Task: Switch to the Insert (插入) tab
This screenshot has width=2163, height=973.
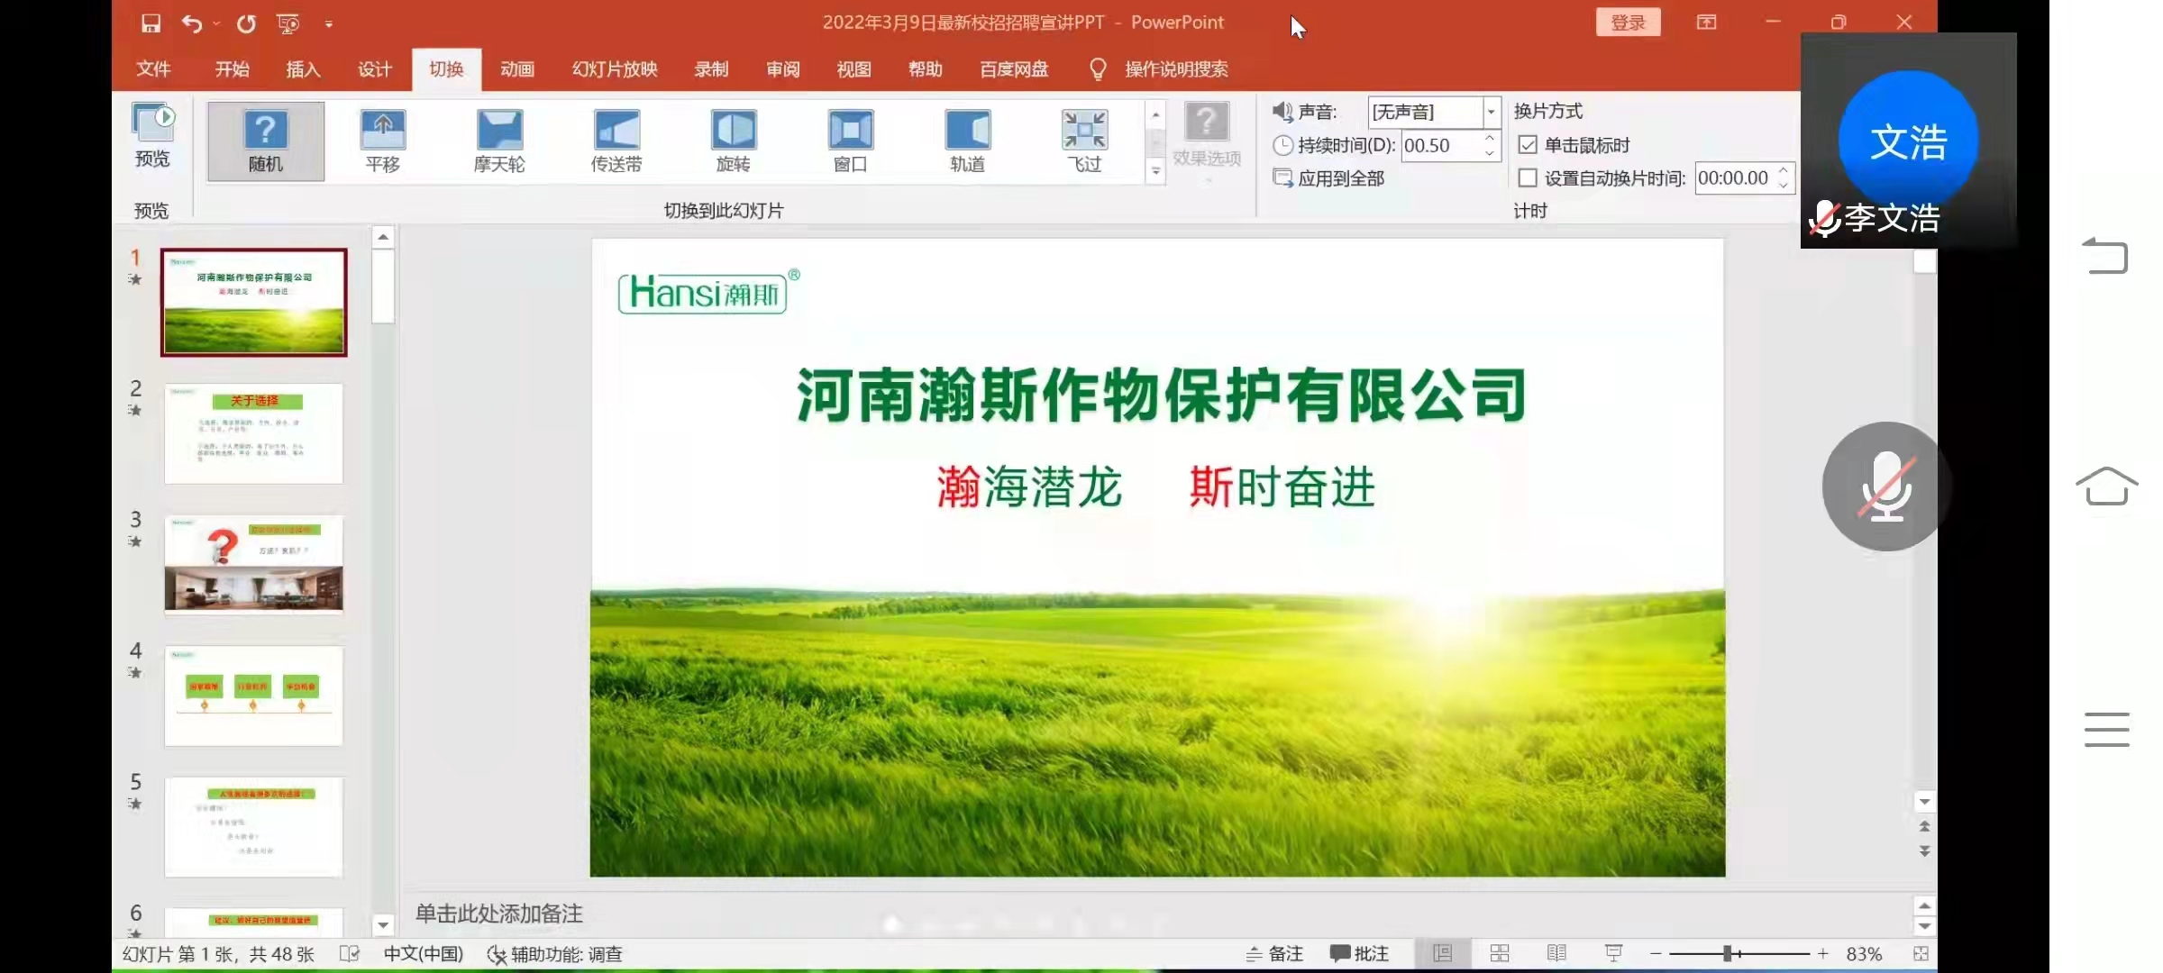Action: (x=303, y=69)
